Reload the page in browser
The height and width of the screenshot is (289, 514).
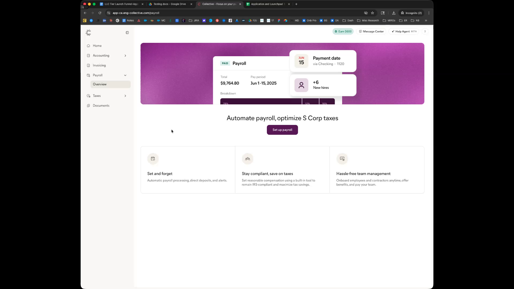pyautogui.click(x=100, y=13)
